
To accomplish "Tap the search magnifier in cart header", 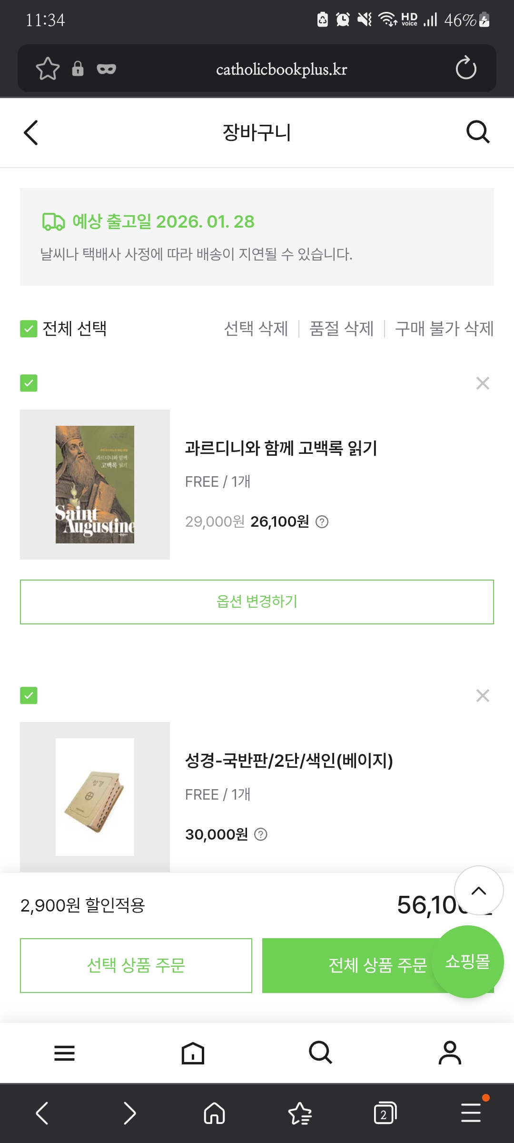I will (478, 132).
